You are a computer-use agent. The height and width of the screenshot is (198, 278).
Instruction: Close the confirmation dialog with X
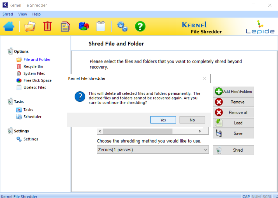(204, 78)
